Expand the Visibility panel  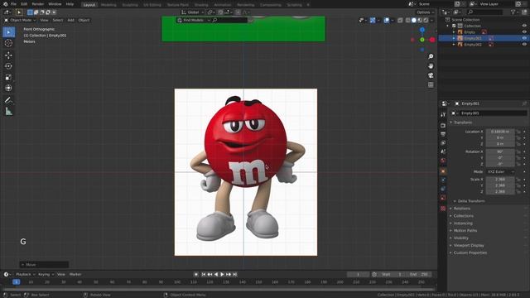click(460, 238)
